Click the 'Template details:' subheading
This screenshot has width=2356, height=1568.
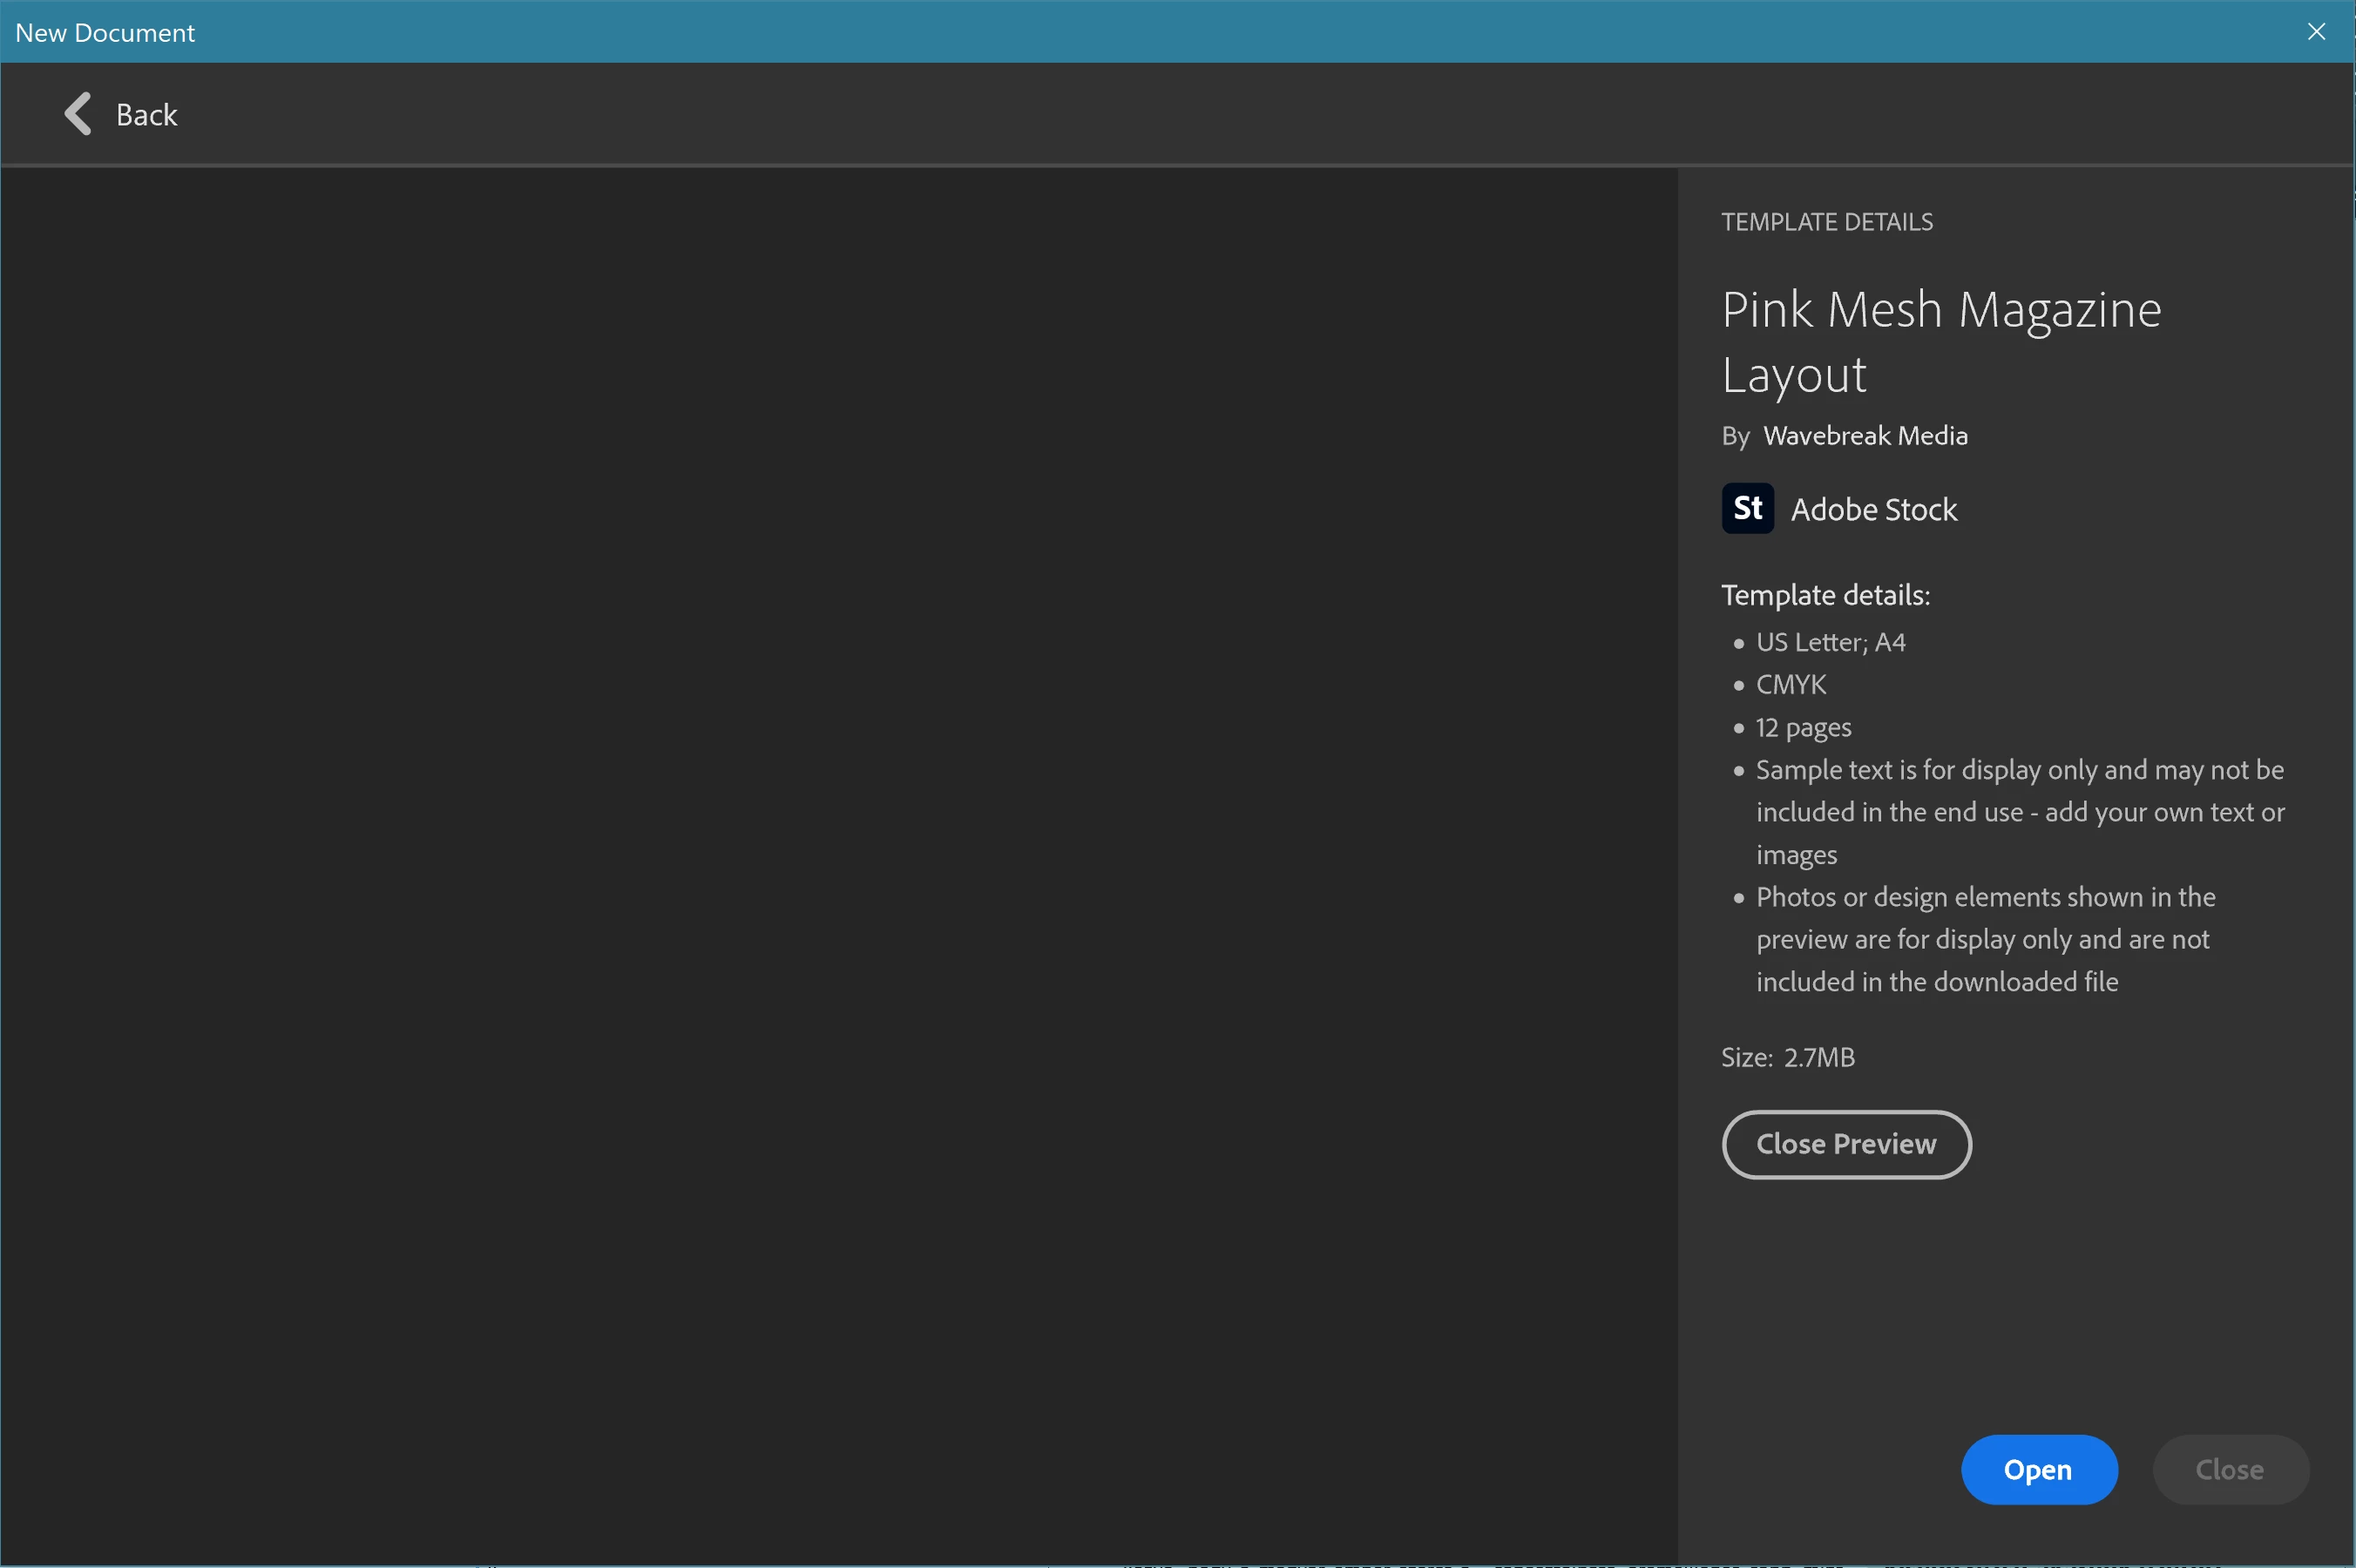click(1825, 595)
